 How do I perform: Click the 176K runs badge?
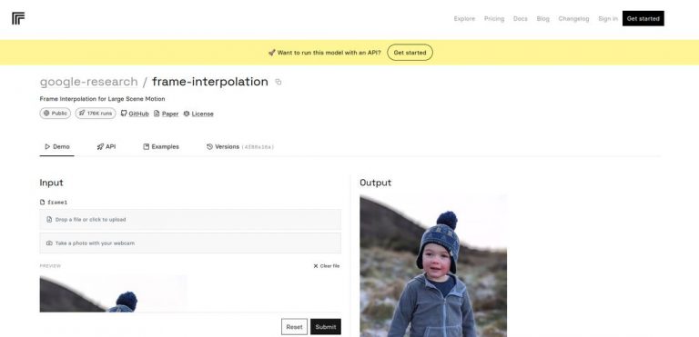click(x=96, y=114)
